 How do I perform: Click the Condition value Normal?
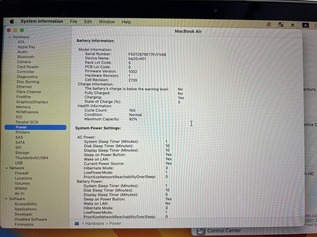tap(135, 115)
